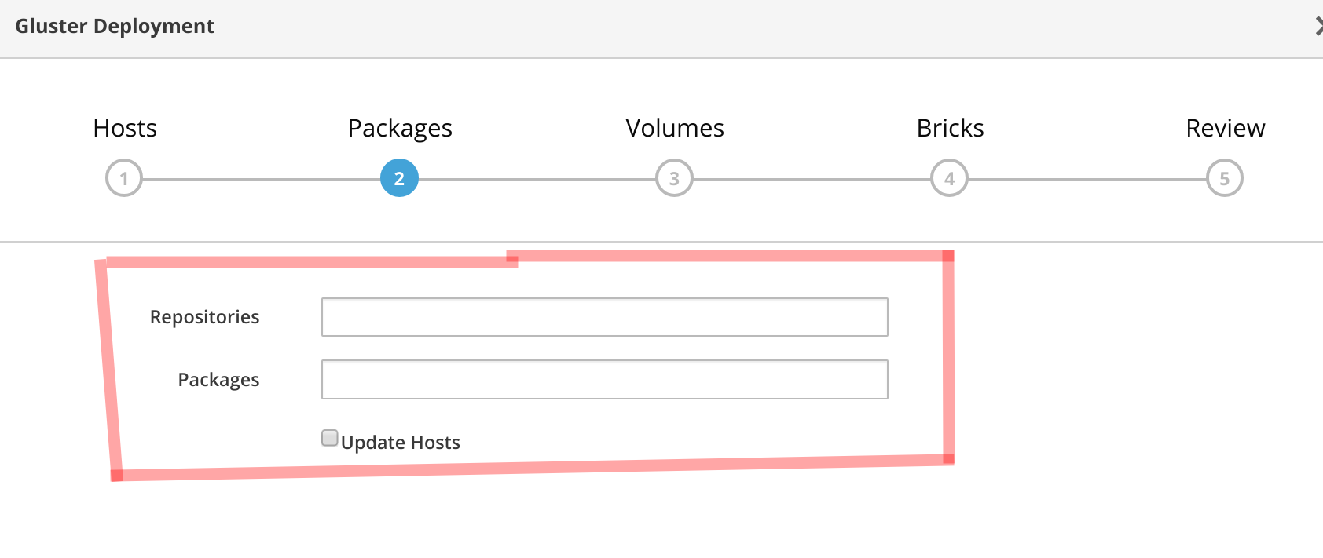The image size is (1323, 558).
Task: Go to step 5 circle for Review
Action: coord(1224,178)
